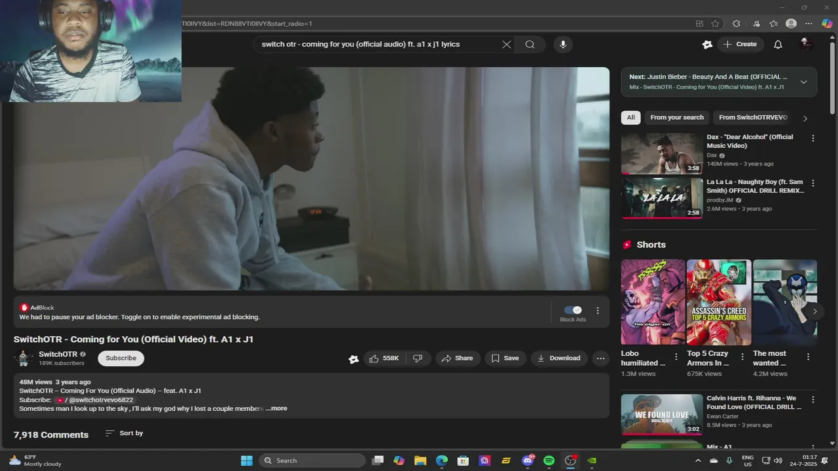Open options for We Found Love video

coord(813,400)
